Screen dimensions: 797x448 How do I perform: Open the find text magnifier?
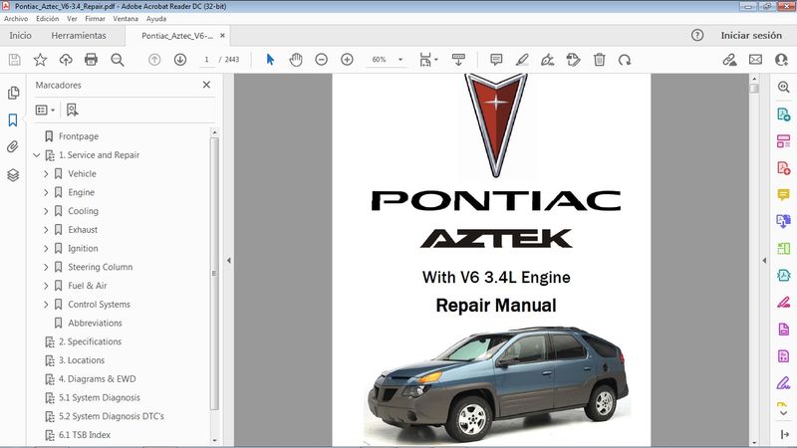tap(118, 60)
